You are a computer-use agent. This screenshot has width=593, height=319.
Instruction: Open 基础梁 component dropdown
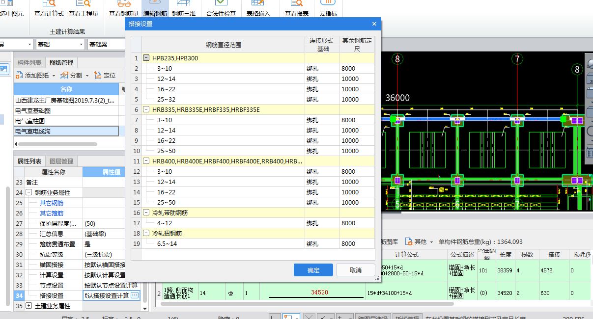click(x=106, y=44)
